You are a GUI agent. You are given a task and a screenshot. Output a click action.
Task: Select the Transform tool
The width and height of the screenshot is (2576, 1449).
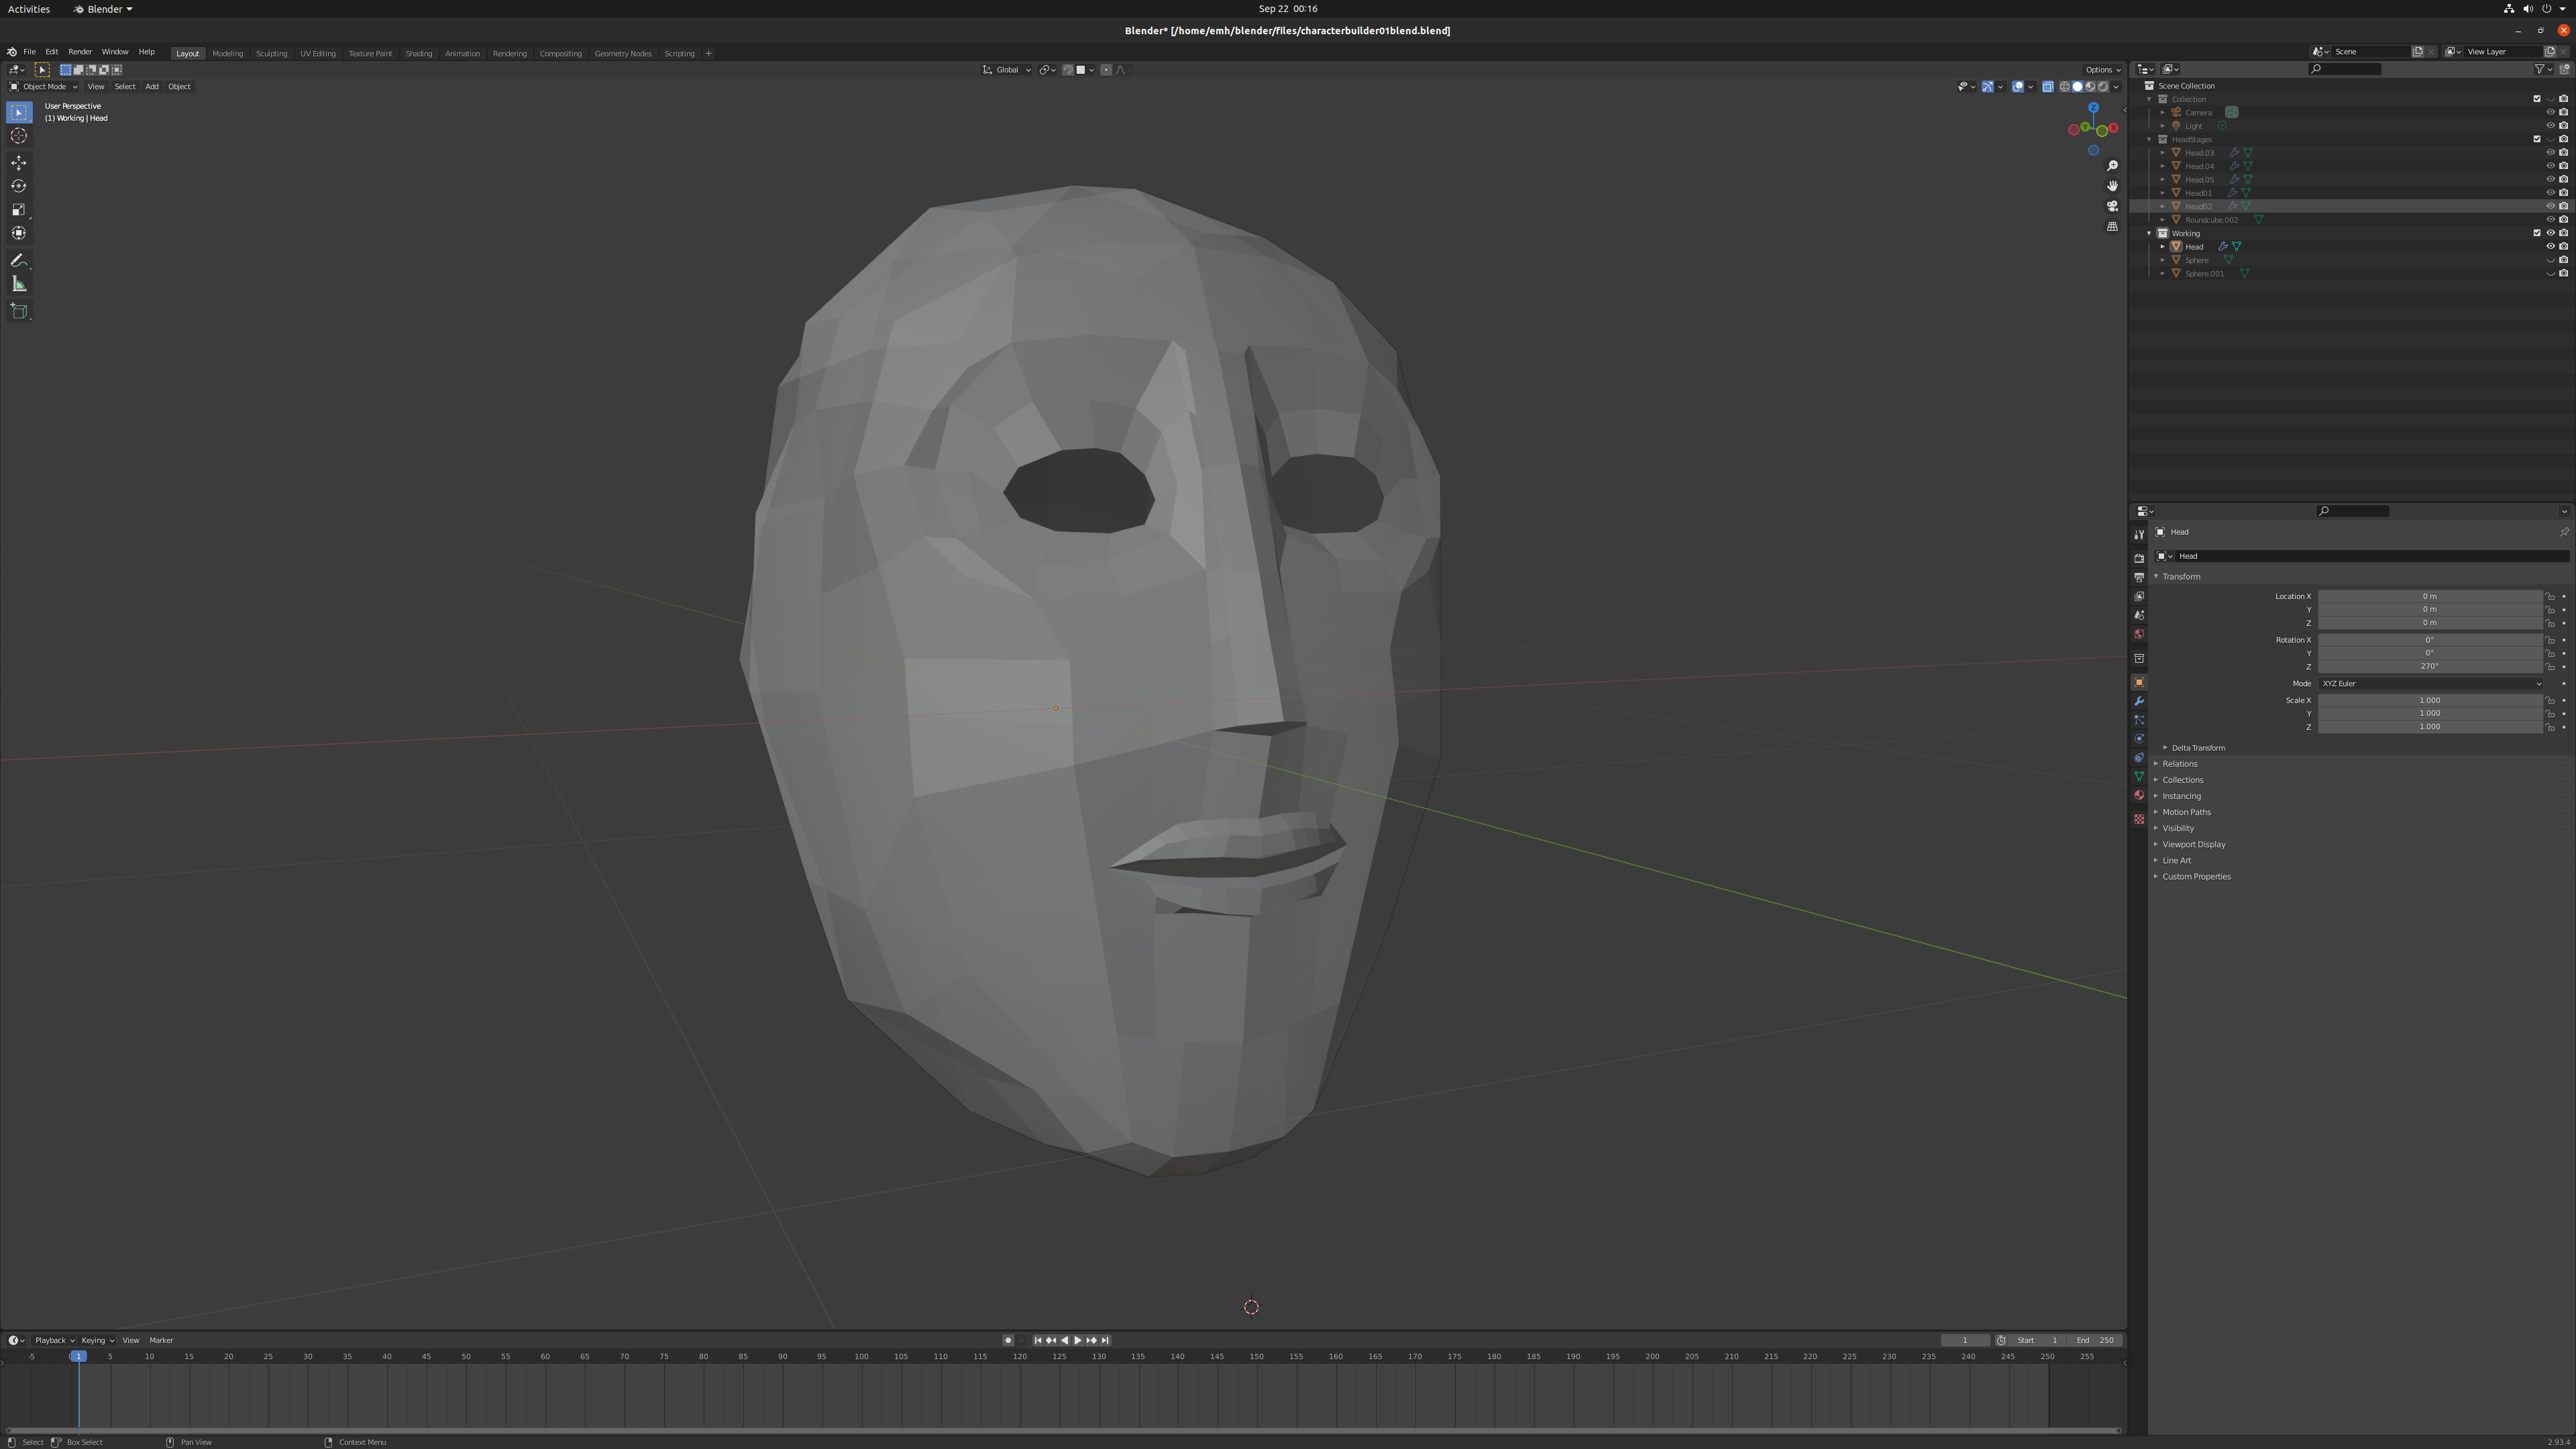pos(19,233)
